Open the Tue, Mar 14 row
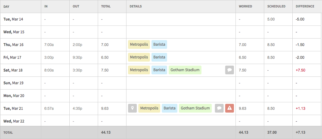 click(161, 19)
